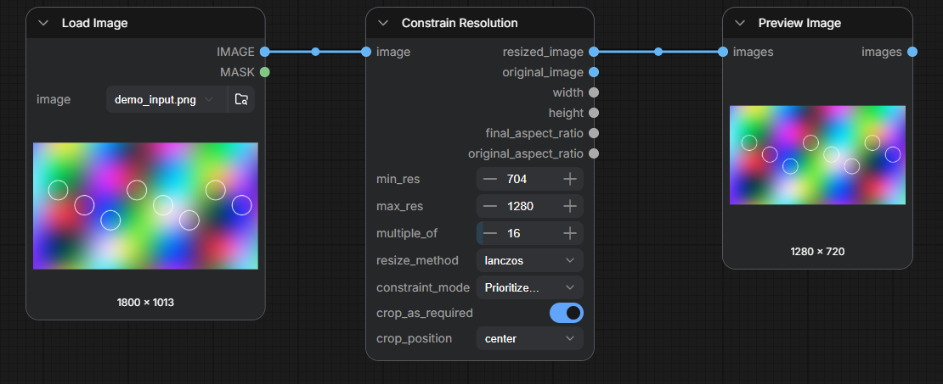Click the Load Image node title
The image size is (943, 384).
[94, 24]
